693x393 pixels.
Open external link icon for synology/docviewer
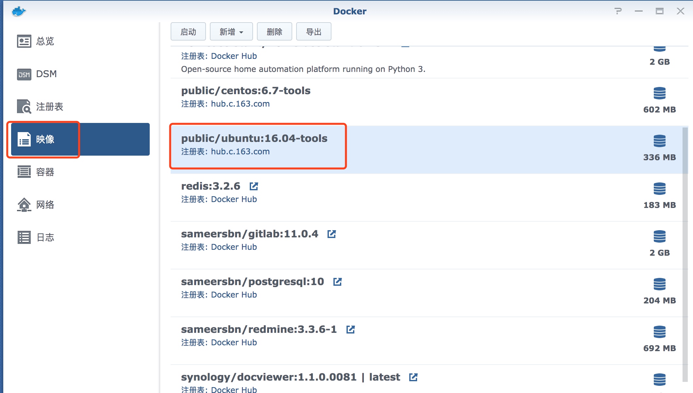coord(414,377)
